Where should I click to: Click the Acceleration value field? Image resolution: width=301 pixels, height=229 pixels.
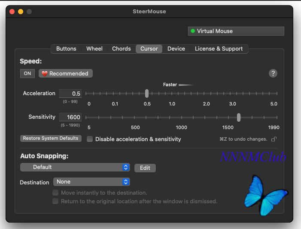point(70,93)
